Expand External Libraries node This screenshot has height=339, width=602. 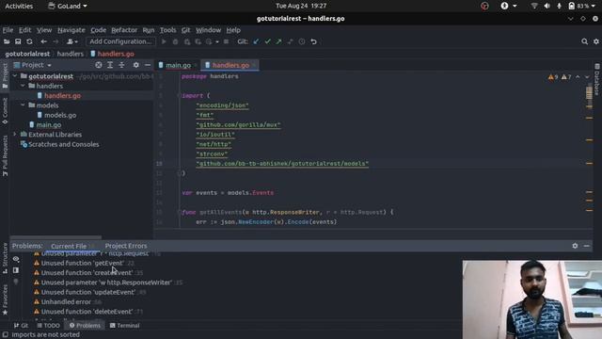15,134
